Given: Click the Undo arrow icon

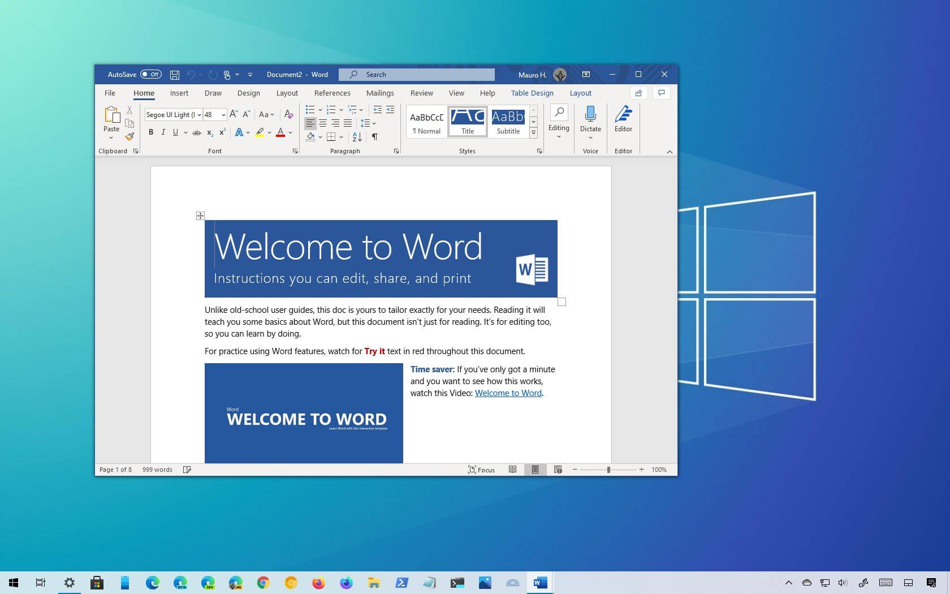Looking at the screenshot, I should [191, 75].
